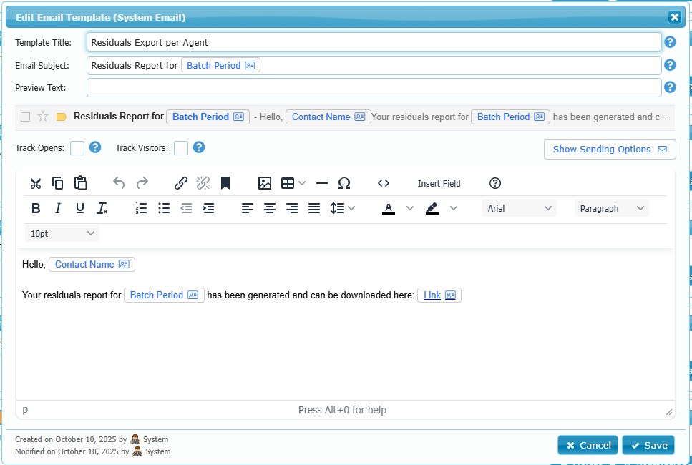The width and height of the screenshot is (692, 465).
Task: Insert a special character with Omega icon
Action: coord(344,183)
